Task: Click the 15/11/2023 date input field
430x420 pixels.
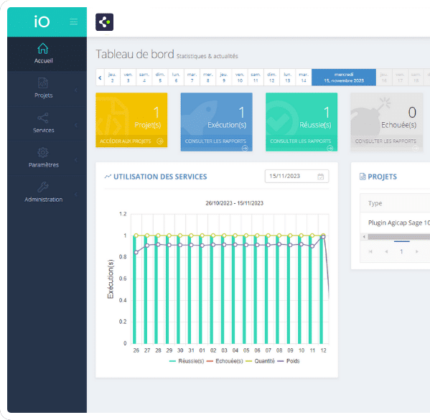Action: [x=296, y=176]
